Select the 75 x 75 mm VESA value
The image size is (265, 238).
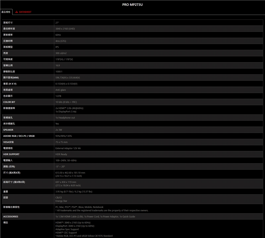(x=61, y=142)
